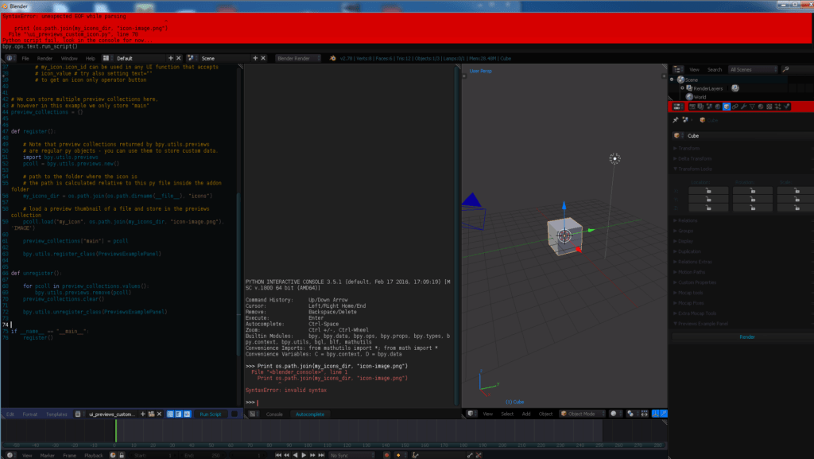Enable word wrap in the text editor
The width and height of the screenshot is (814, 459).
pyautogui.click(x=179, y=414)
